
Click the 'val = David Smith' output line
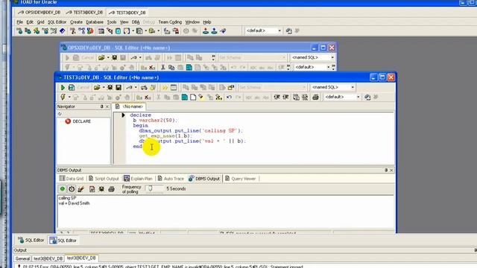click(x=74, y=203)
